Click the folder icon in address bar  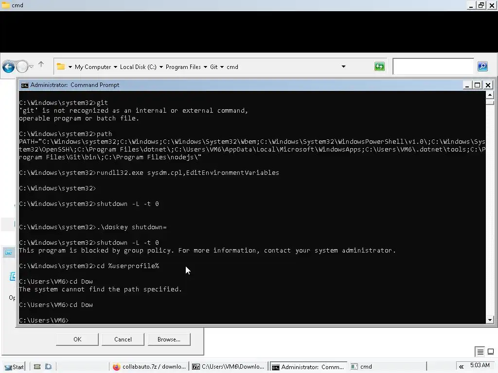pyautogui.click(x=61, y=67)
